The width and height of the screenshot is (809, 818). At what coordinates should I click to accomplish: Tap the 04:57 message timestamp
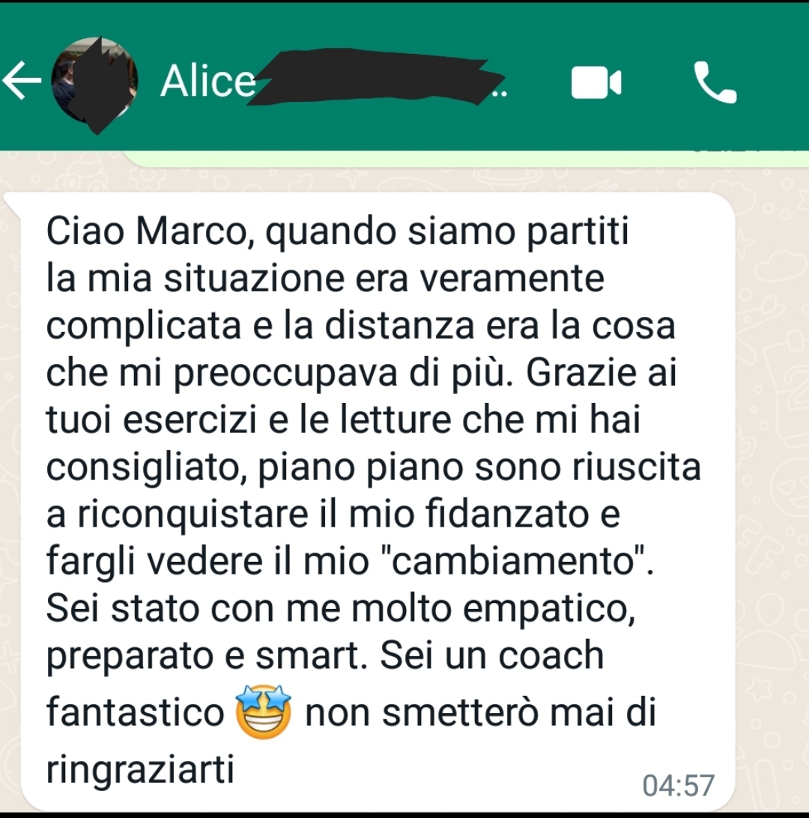678,786
